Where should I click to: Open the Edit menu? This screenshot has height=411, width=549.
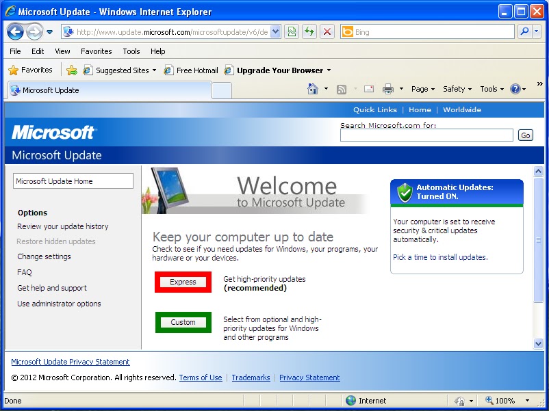[x=38, y=51]
